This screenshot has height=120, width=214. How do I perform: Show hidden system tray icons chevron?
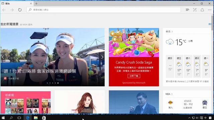point(189,118)
